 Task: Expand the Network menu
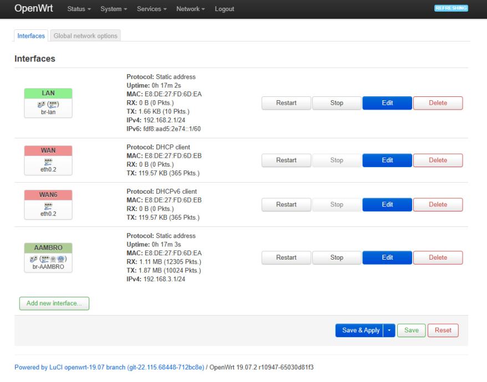[191, 9]
